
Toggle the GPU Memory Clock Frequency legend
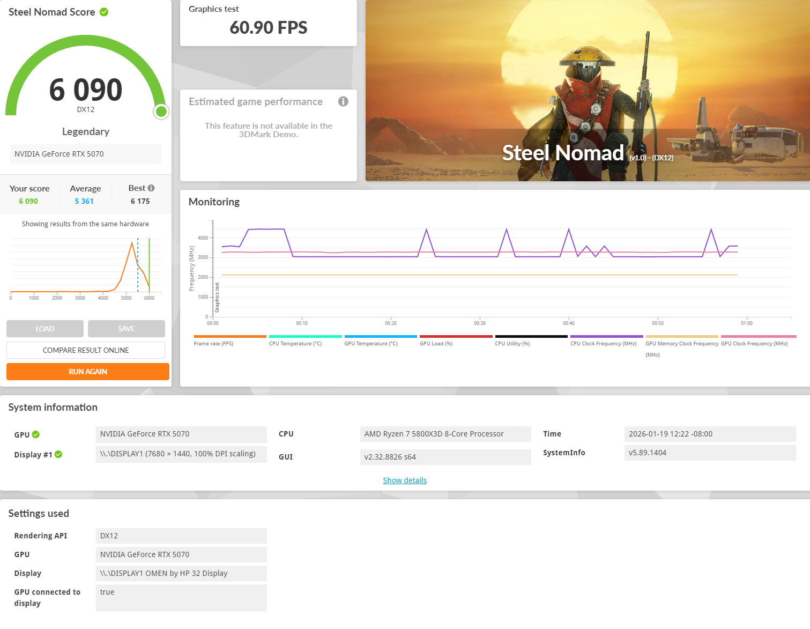682,346
